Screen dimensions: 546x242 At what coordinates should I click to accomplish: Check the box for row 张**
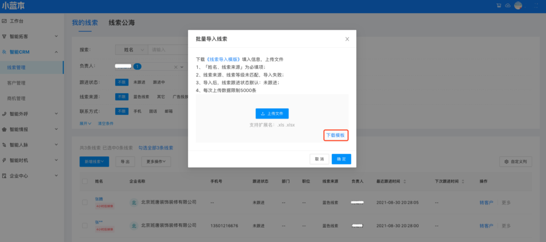coord(85,226)
